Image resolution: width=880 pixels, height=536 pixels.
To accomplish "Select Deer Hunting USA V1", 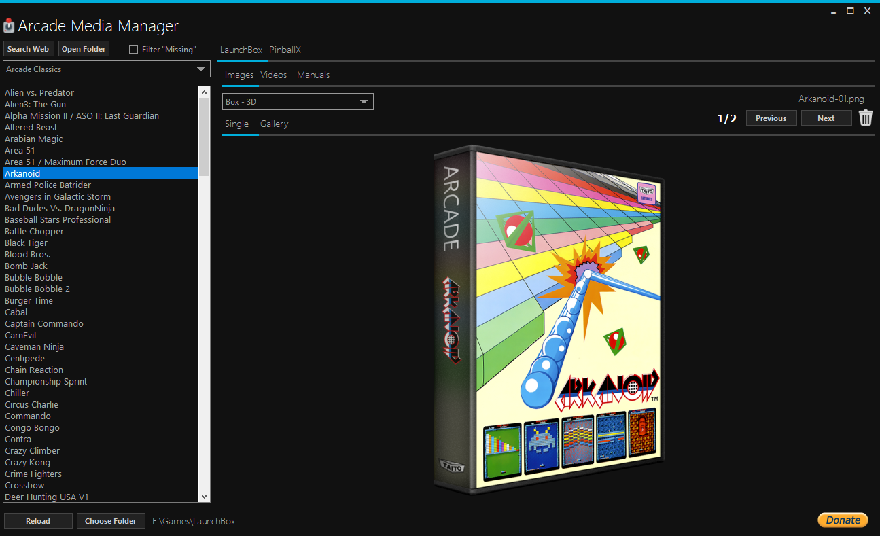I will click(x=101, y=497).
